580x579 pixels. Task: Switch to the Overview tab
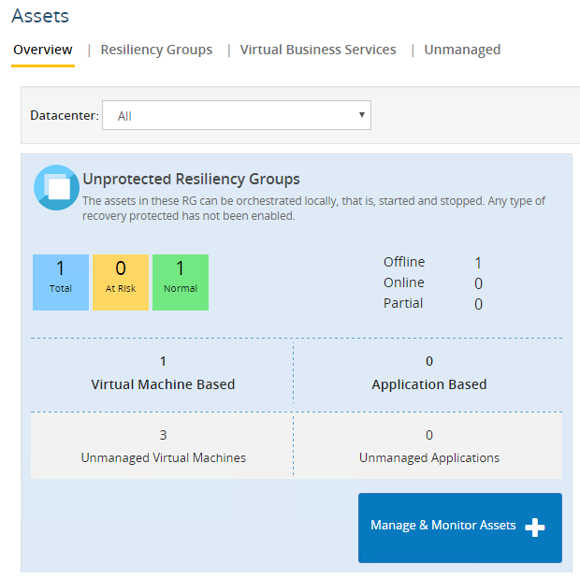(43, 51)
